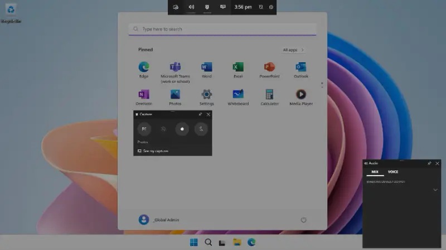Click the 3:56 pm clock in Game Bar

[243, 7]
